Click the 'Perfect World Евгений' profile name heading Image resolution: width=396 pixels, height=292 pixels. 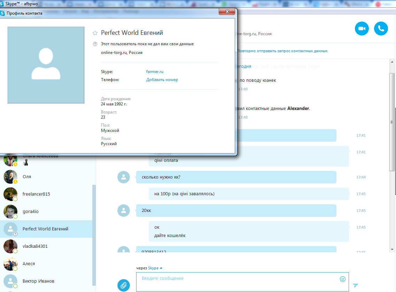(x=132, y=33)
